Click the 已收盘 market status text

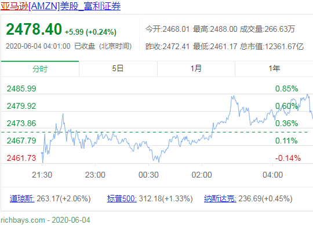[x=85, y=46]
